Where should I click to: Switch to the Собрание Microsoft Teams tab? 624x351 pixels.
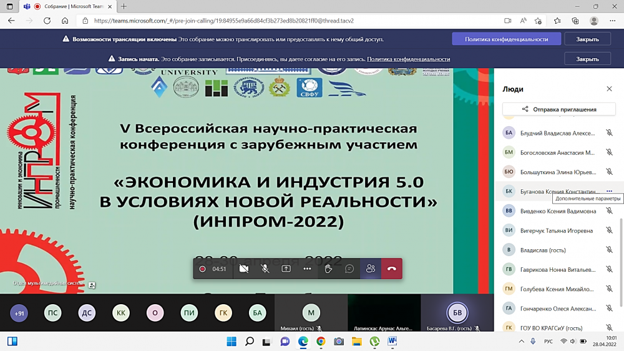click(x=69, y=6)
